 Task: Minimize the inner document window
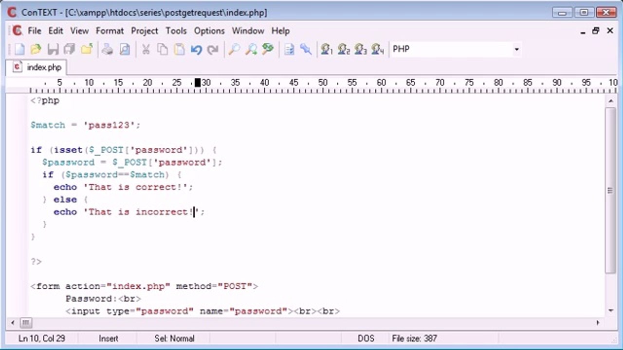click(583, 31)
